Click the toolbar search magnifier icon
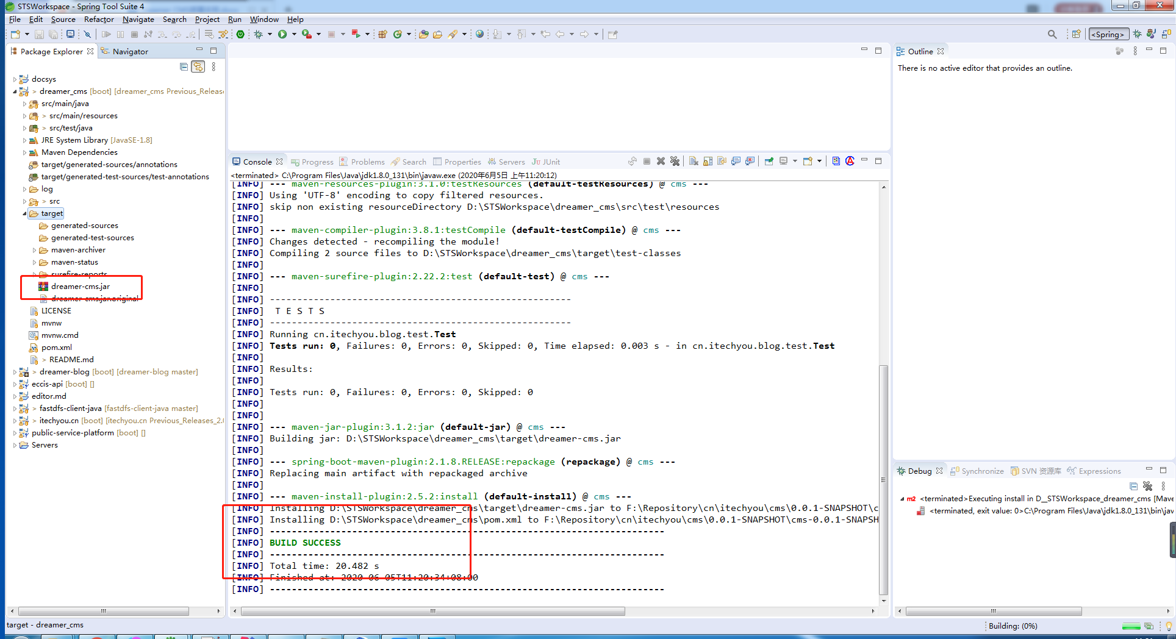This screenshot has width=1176, height=639. tap(1052, 34)
